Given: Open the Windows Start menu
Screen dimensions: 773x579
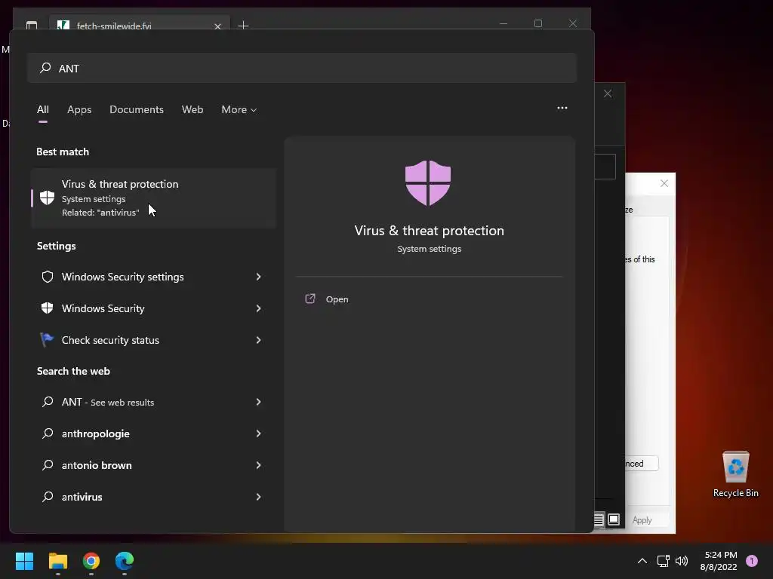Looking at the screenshot, I should point(24,561).
